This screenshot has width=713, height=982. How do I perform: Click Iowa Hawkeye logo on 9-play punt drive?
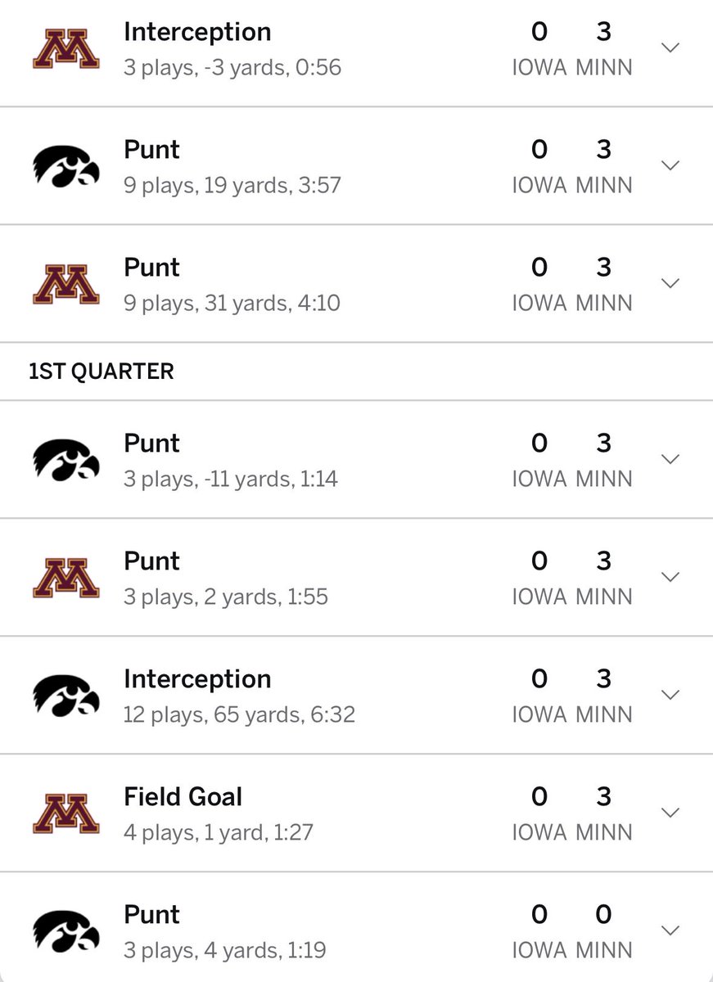tap(66, 166)
